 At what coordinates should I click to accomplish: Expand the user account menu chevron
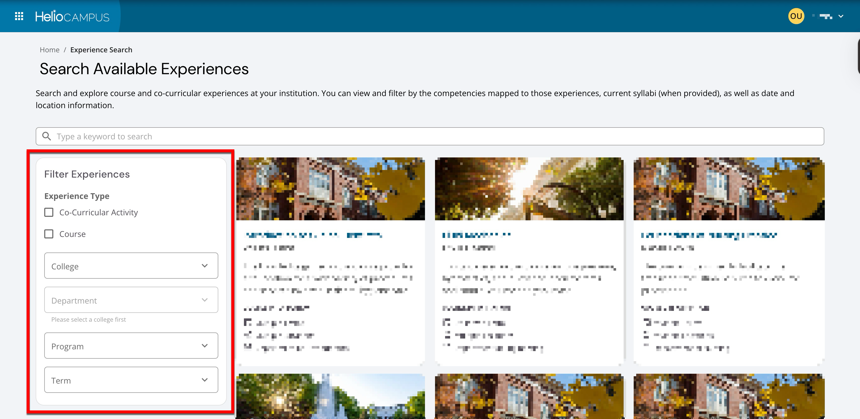(x=841, y=16)
